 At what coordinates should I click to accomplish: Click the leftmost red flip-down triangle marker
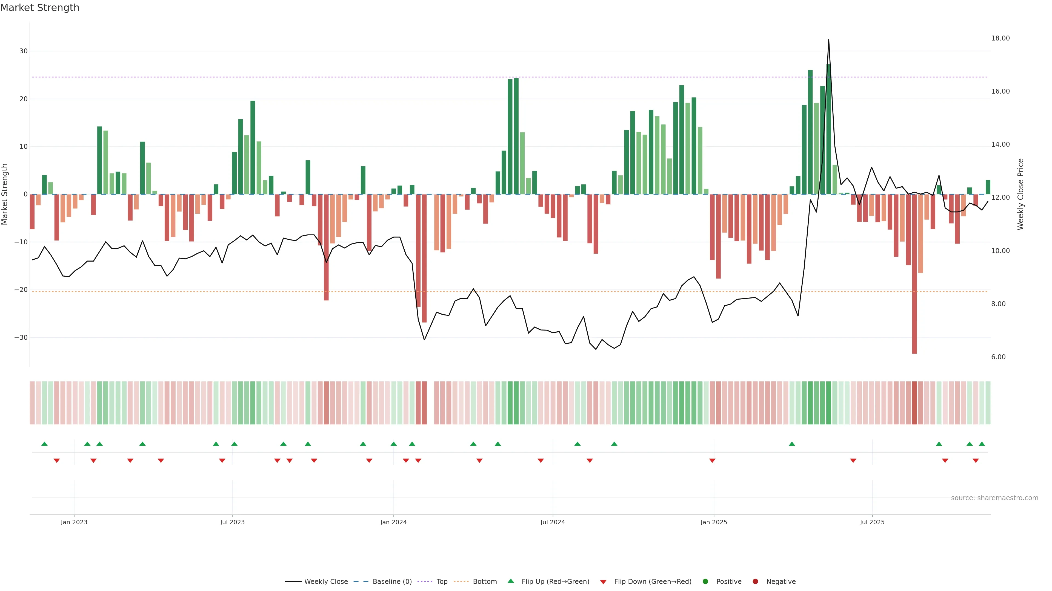[x=57, y=460]
